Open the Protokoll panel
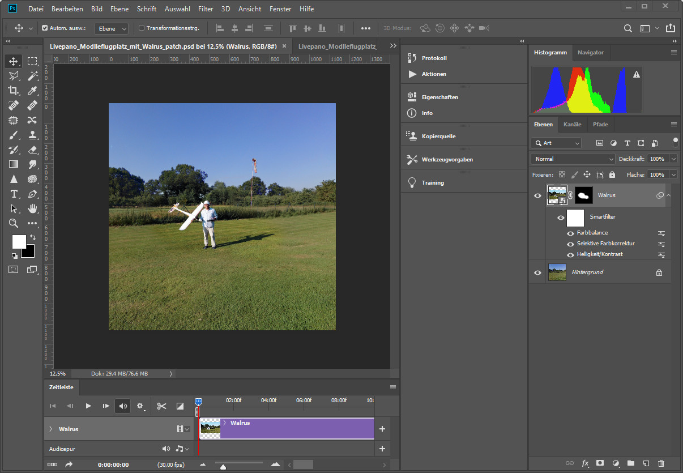Viewport: 683px width, 473px height. pyautogui.click(x=434, y=58)
